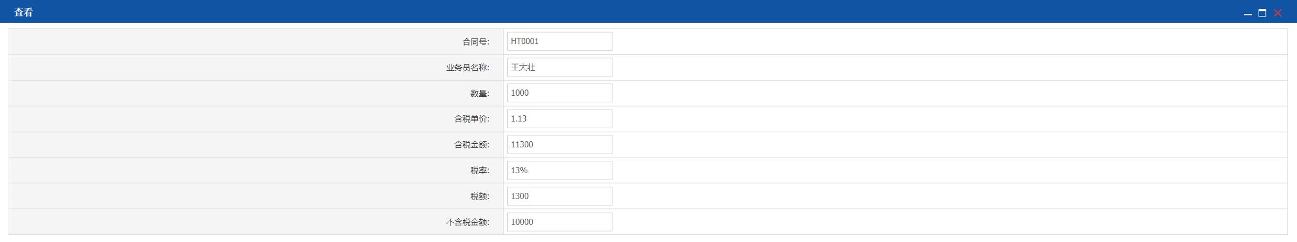
Task: Click the 含税单价 label
Action: click(472, 119)
